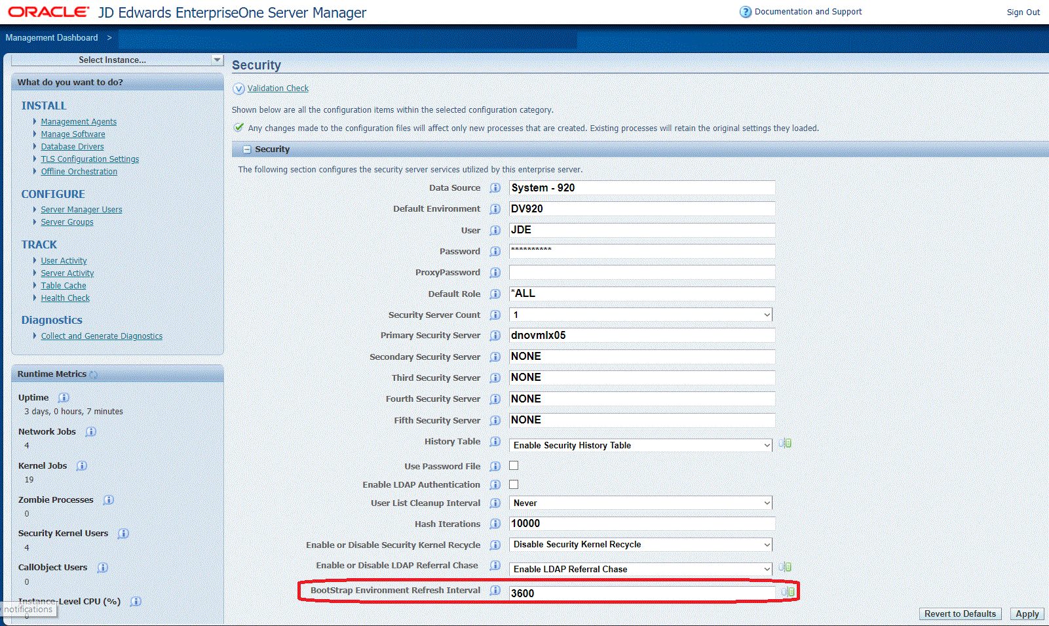The height and width of the screenshot is (626, 1049).
Task: Open Documentation and Support help icon
Action: (746, 12)
